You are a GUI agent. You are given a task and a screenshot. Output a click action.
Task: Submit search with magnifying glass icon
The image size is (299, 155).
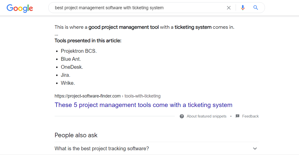(256, 7)
